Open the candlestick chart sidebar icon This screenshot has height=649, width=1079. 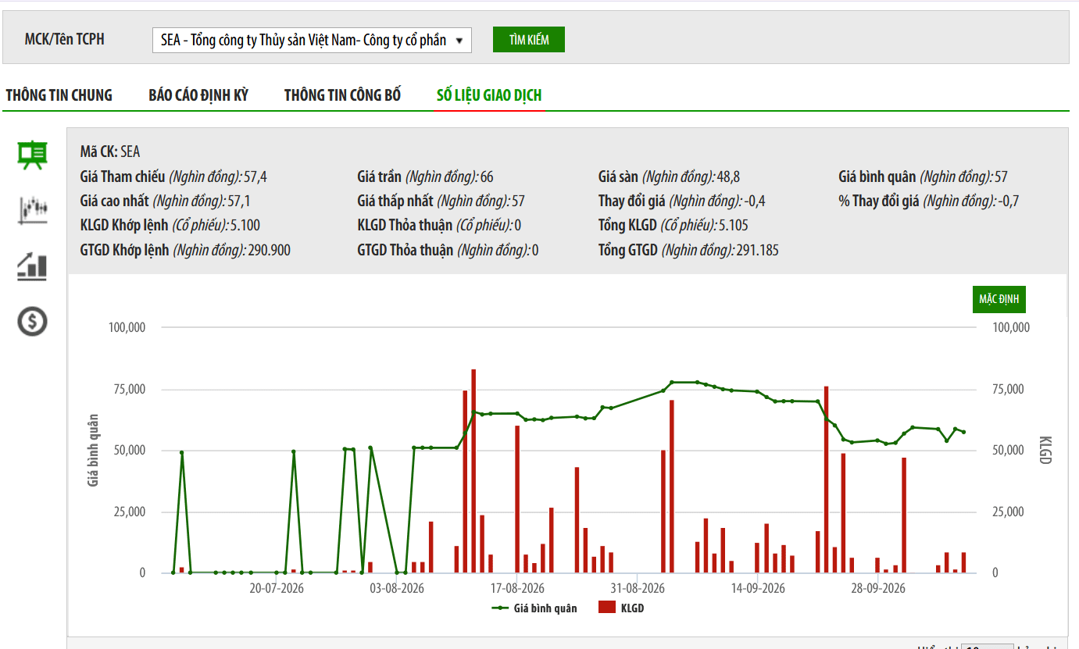click(33, 209)
